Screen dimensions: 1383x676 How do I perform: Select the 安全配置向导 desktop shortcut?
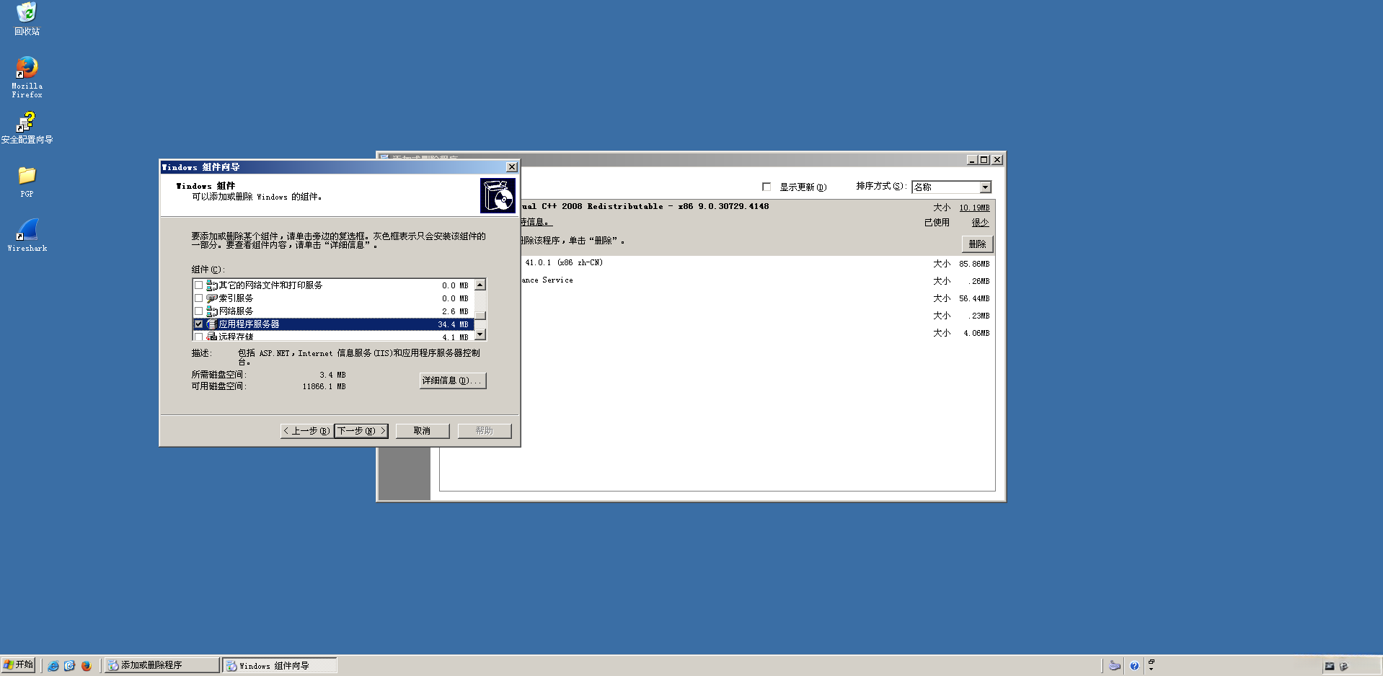coord(27,128)
